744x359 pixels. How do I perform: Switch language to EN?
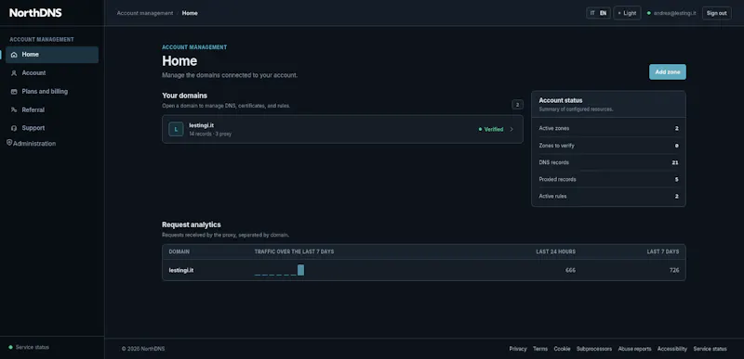pyautogui.click(x=603, y=13)
